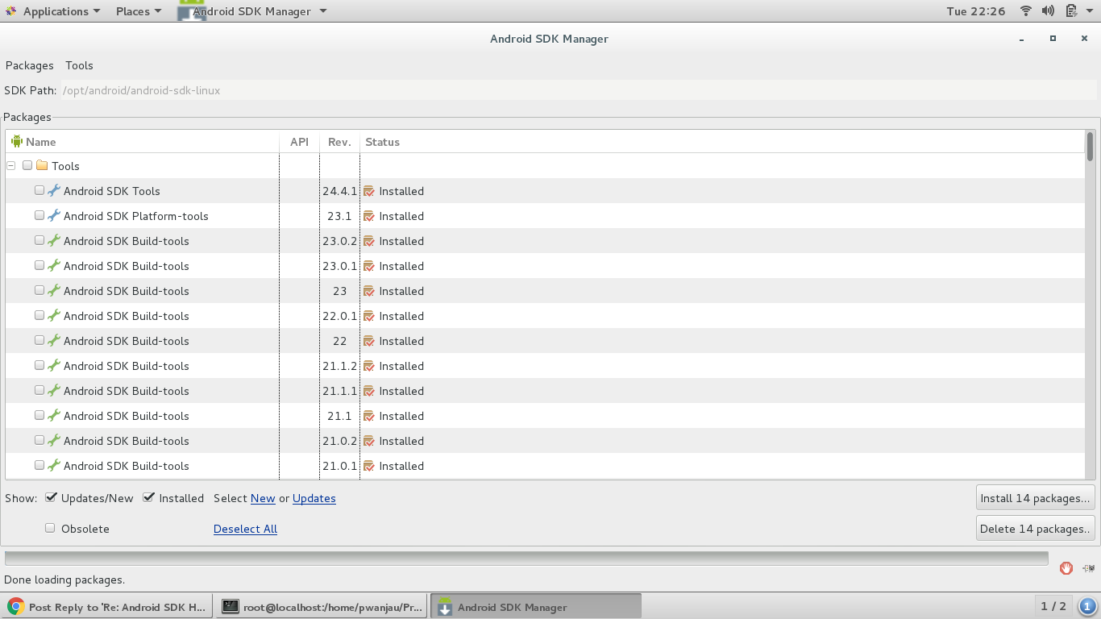This screenshot has width=1101, height=619.
Task: Click the battery icon in top panel
Action: click(1071, 11)
